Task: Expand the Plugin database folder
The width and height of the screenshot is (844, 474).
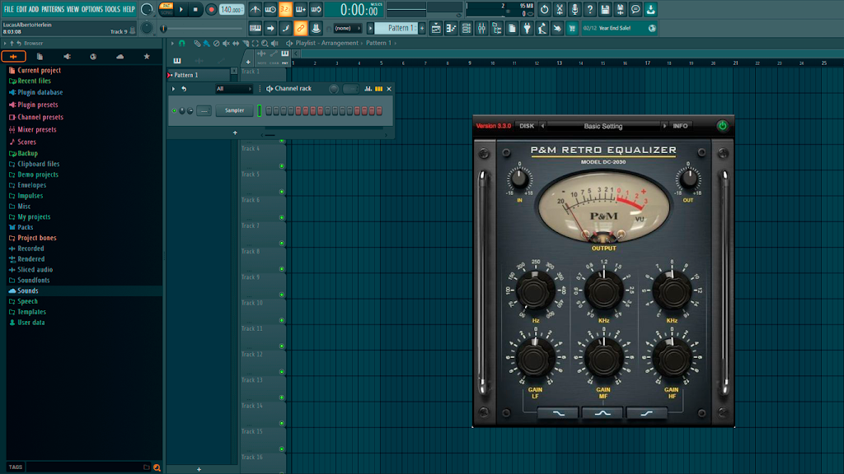Action: tap(35, 92)
